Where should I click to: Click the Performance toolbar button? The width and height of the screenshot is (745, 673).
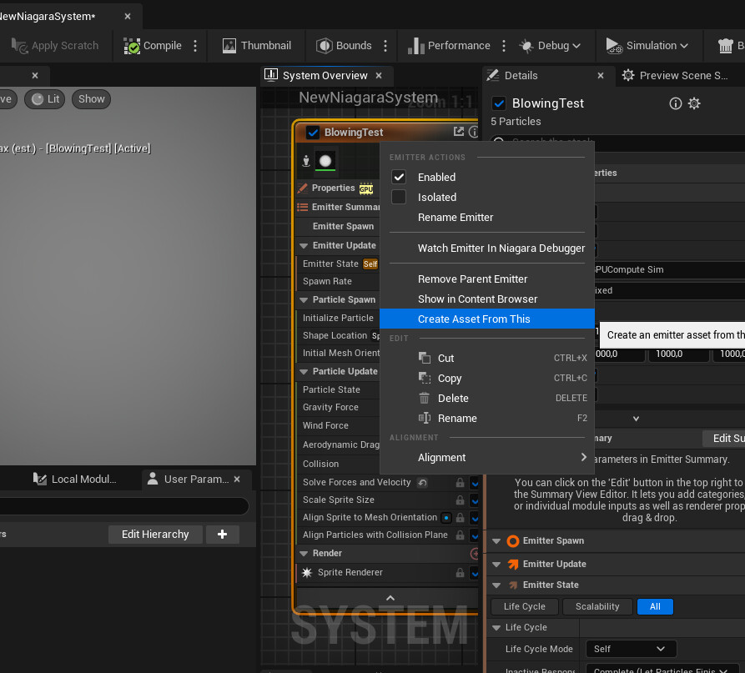pyautogui.click(x=449, y=46)
